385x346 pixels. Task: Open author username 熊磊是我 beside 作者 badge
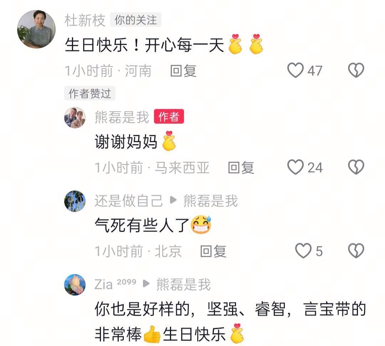(x=122, y=117)
